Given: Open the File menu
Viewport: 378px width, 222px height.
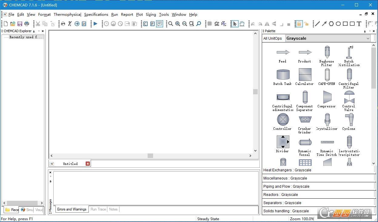Looking at the screenshot, I should [x=11, y=14].
